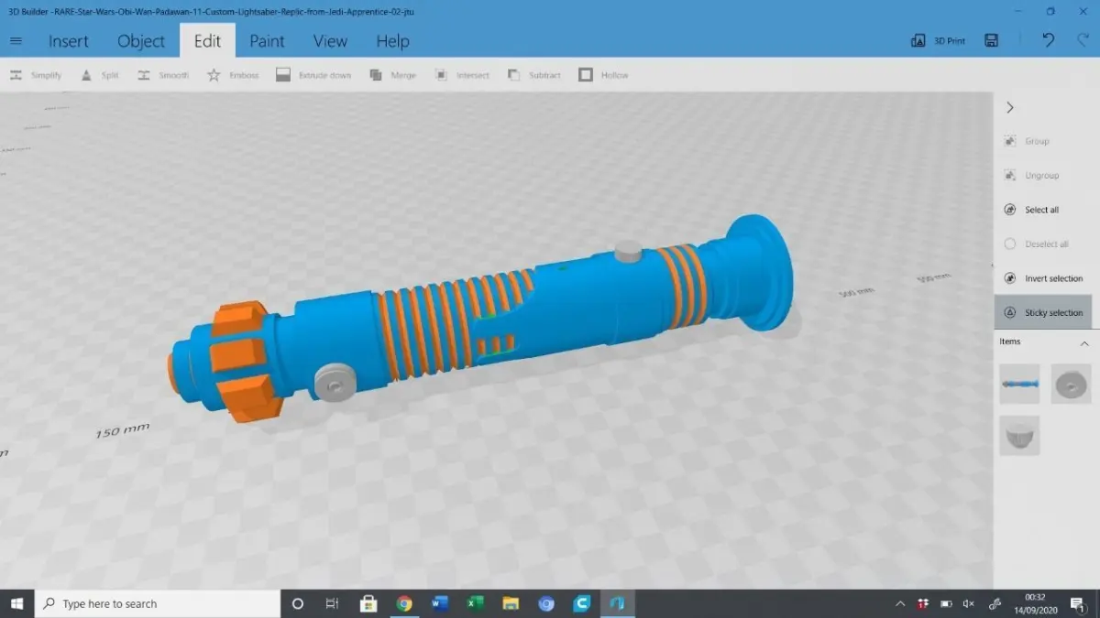Collapse the right side panel chevron
This screenshot has width=1100, height=618.
pyautogui.click(x=1010, y=107)
